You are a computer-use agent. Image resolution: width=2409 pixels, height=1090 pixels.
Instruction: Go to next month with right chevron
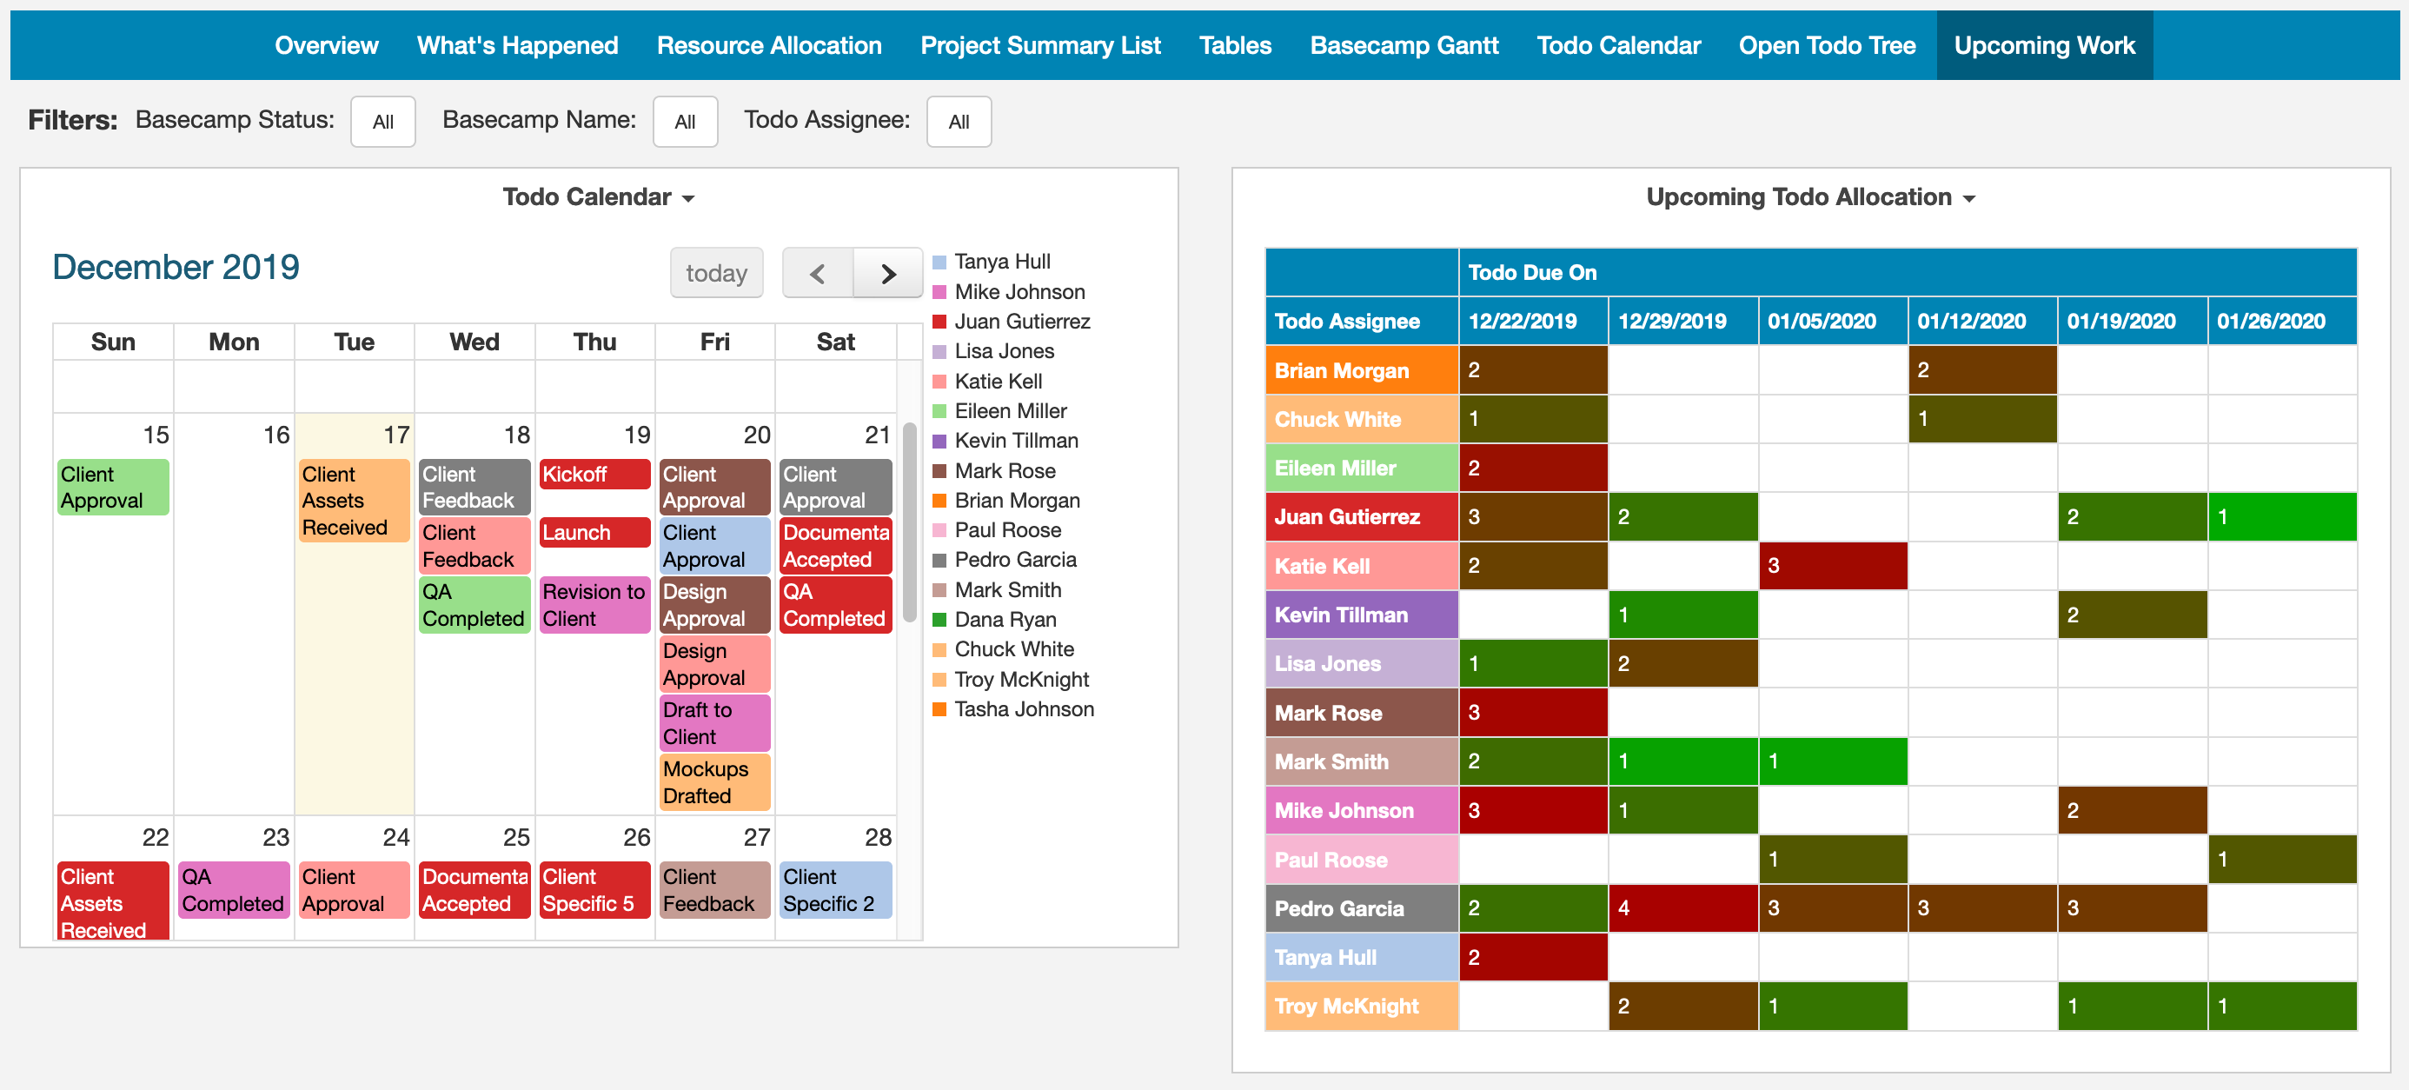tap(887, 273)
